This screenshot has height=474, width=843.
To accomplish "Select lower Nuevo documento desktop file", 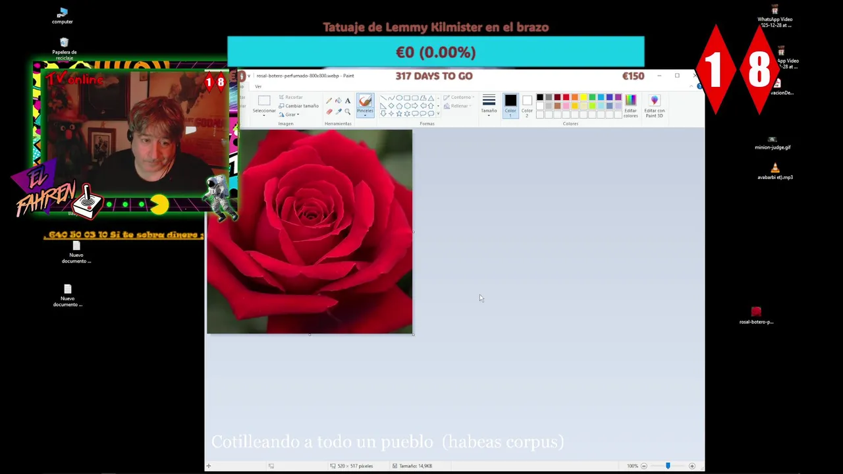I will click(x=67, y=296).
